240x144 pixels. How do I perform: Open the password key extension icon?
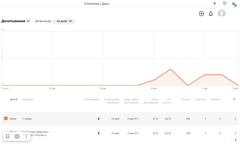224,3
